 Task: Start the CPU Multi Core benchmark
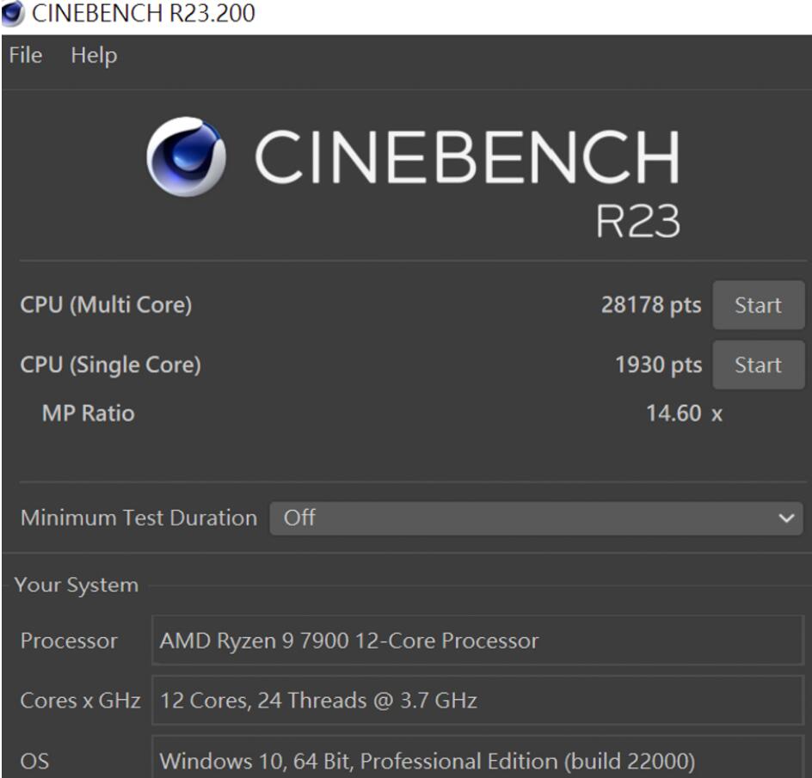[758, 305]
